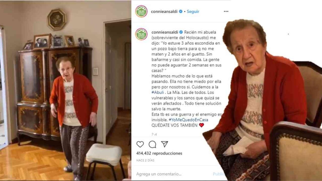Click header profile avatar of connieansaldi
Screen dimensions: 322x181
pyautogui.click(x=141, y=11)
